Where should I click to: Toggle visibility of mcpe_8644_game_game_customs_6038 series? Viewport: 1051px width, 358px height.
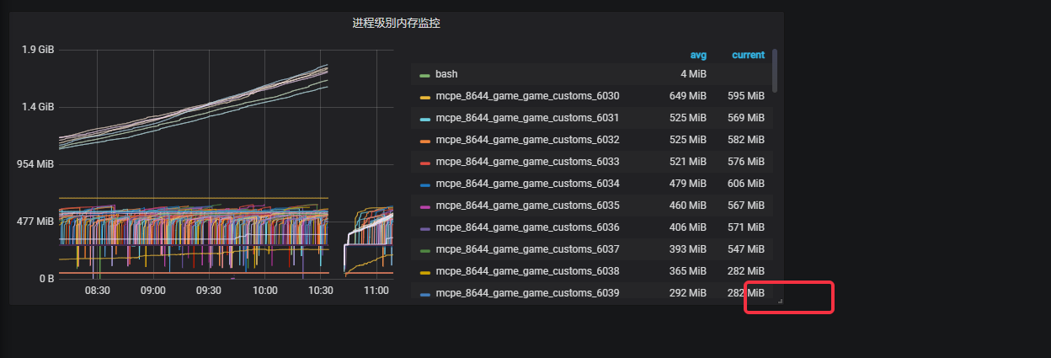click(527, 271)
